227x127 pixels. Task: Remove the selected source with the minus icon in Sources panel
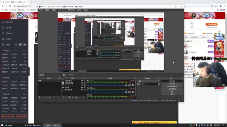click(66, 97)
